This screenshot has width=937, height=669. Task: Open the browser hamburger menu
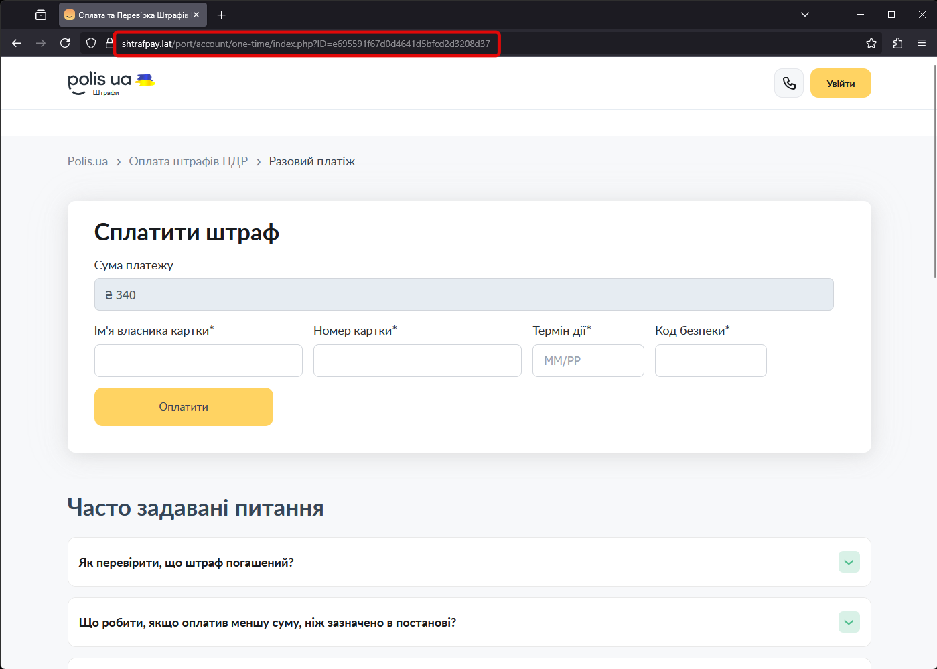point(922,43)
